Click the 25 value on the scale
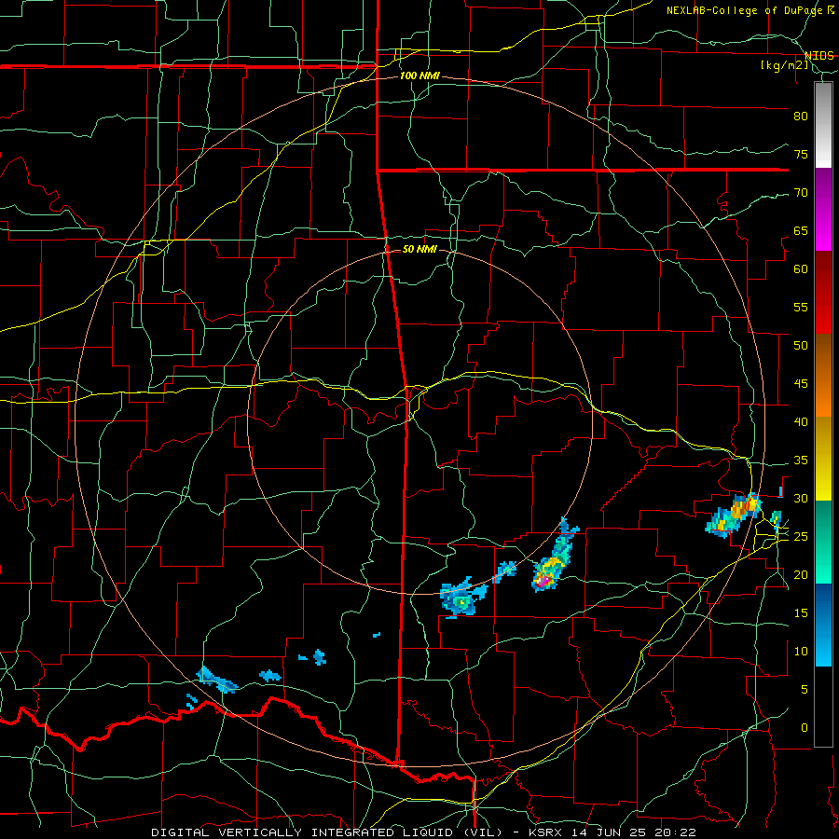Image resolution: width=839 pixels, height=839 pixels. 801,536
